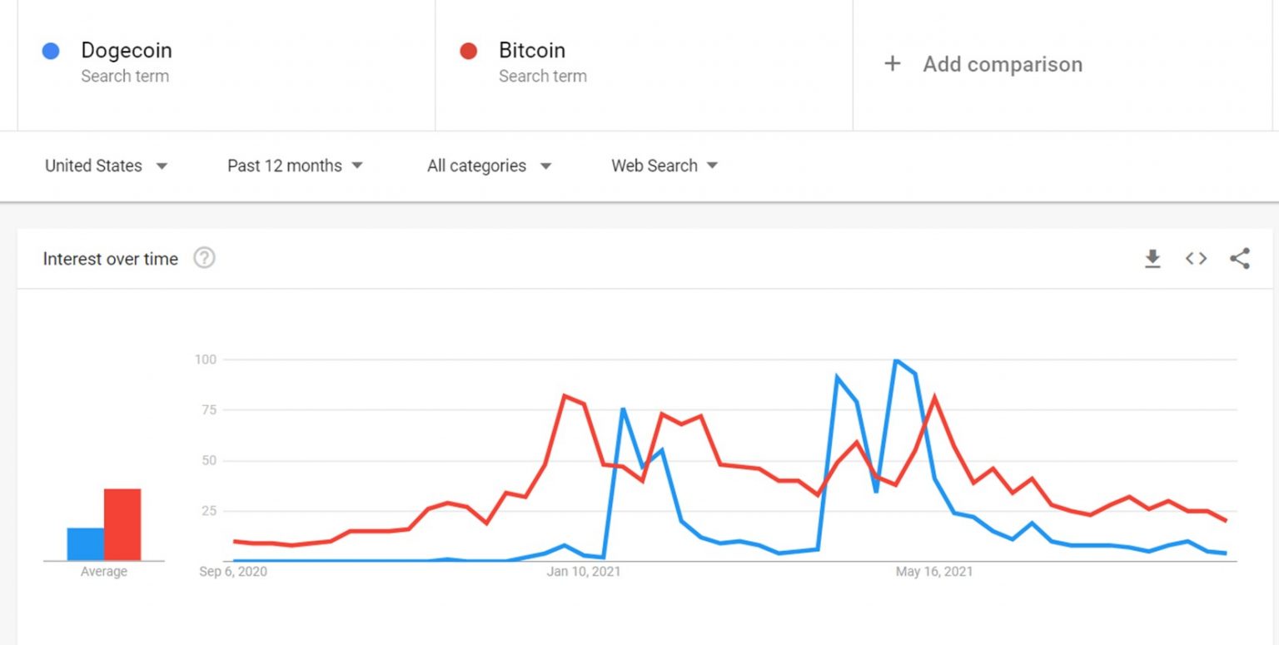Click the blue Dogecoin color dot

51,51
